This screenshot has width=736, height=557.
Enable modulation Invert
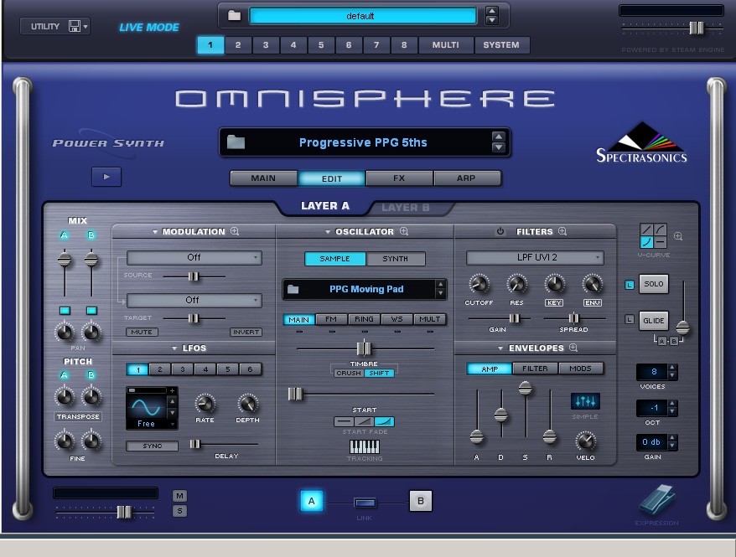click(x=246, y=332)
